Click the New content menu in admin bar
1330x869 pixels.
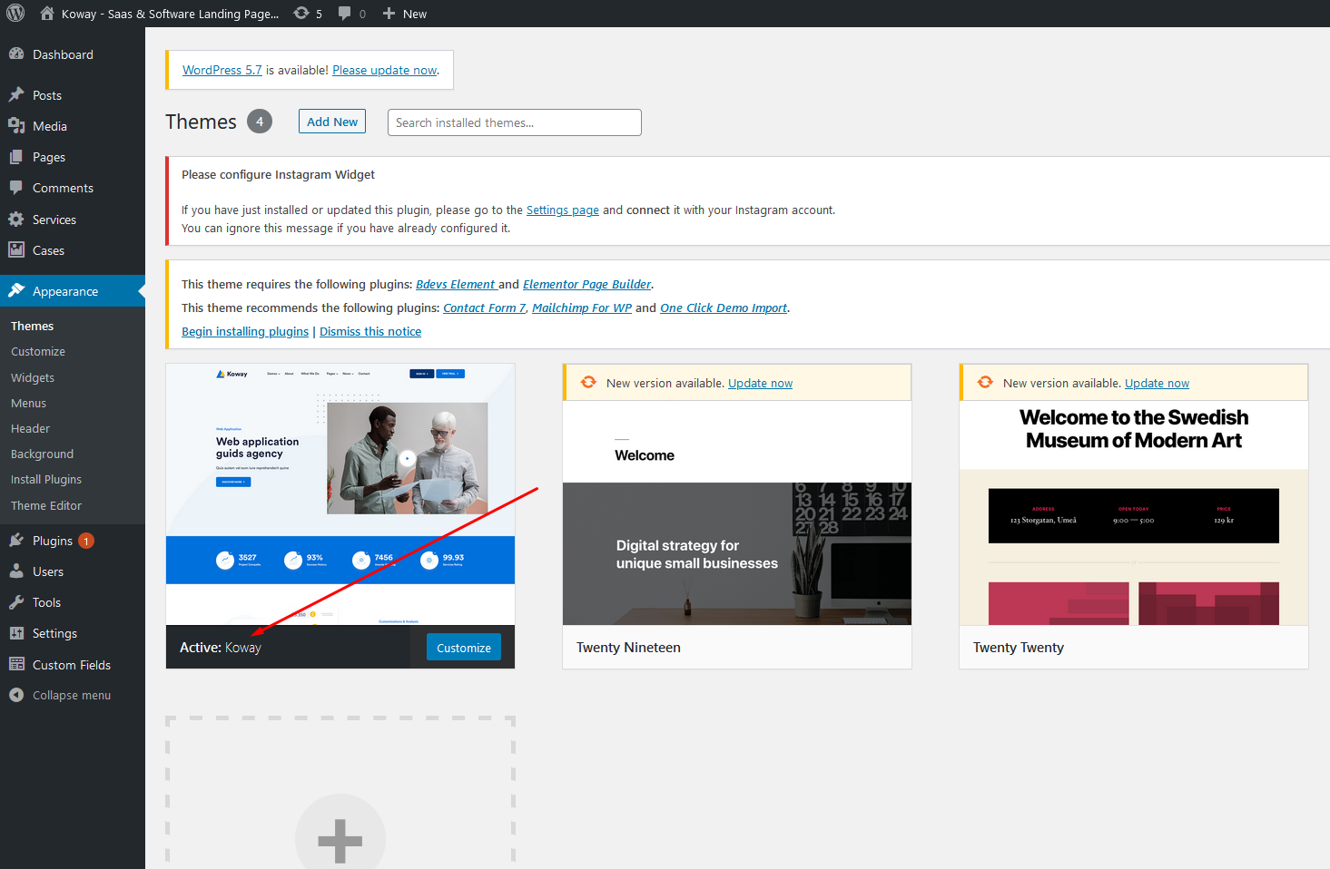[x=405, y=14]
